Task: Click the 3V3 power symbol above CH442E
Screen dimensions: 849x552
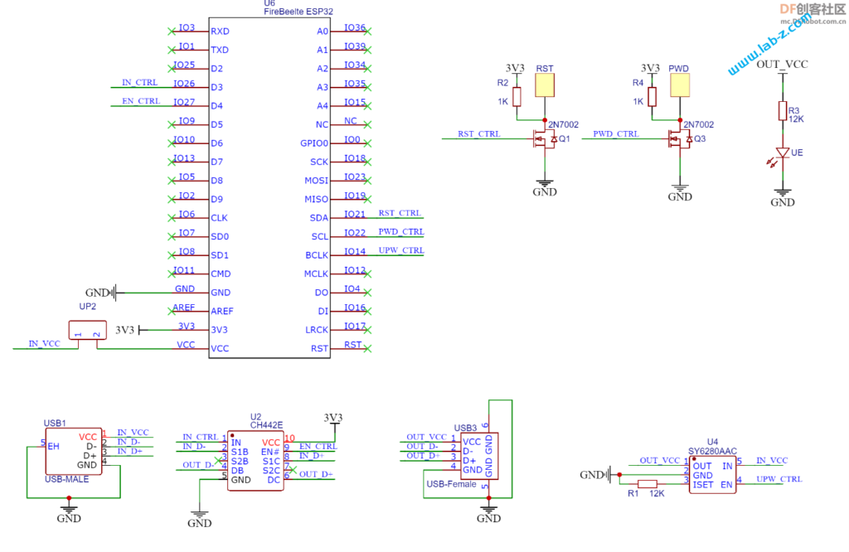Action: point(333,420)
